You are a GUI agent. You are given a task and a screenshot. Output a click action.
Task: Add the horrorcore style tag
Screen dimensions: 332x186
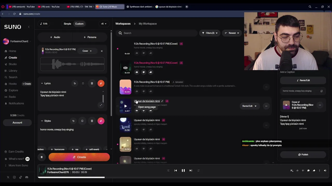click(x=58, y=149)
